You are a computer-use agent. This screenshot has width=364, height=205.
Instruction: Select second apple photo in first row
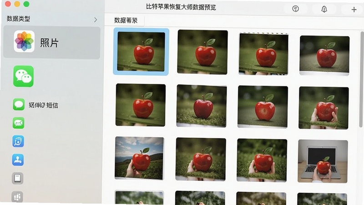[202, 52]
